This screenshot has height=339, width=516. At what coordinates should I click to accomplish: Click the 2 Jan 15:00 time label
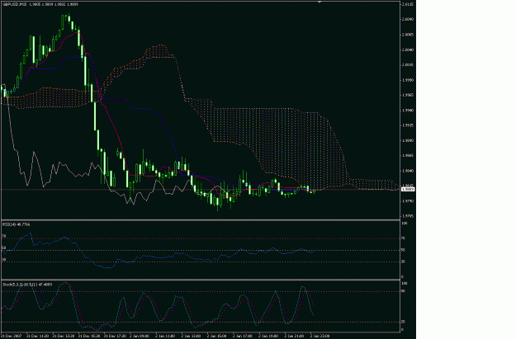tap(217, 336)
